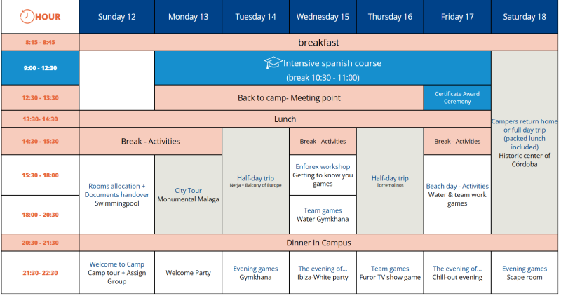This screenshot has height=296, width=561.
Task: Click the 9:00 - 12:30 time slot
Action: pos(40,68)
